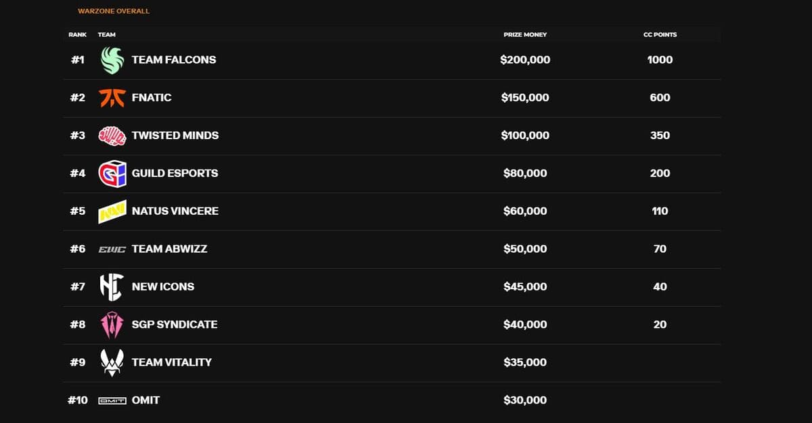Click the Team Falcons logo icon

(112, 59)
